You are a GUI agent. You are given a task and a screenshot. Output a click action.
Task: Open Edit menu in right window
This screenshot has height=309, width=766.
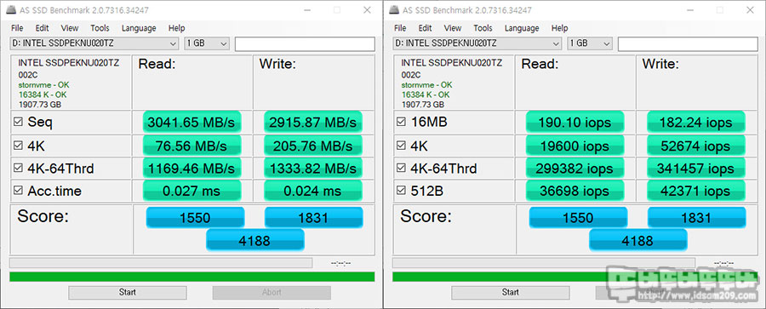pyautogui.click(x=425, y=28)
